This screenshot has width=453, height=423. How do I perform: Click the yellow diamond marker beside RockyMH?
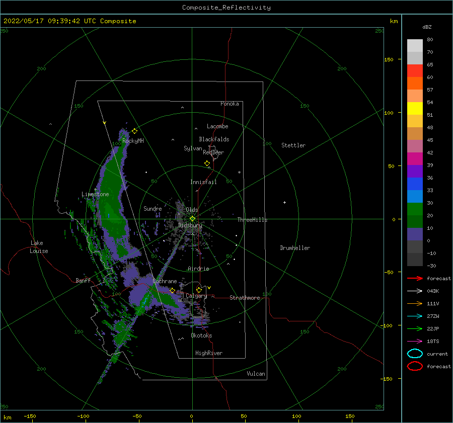134,131
